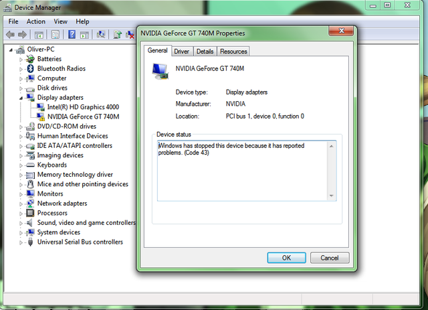Click the Keyboards category icon

30,165
